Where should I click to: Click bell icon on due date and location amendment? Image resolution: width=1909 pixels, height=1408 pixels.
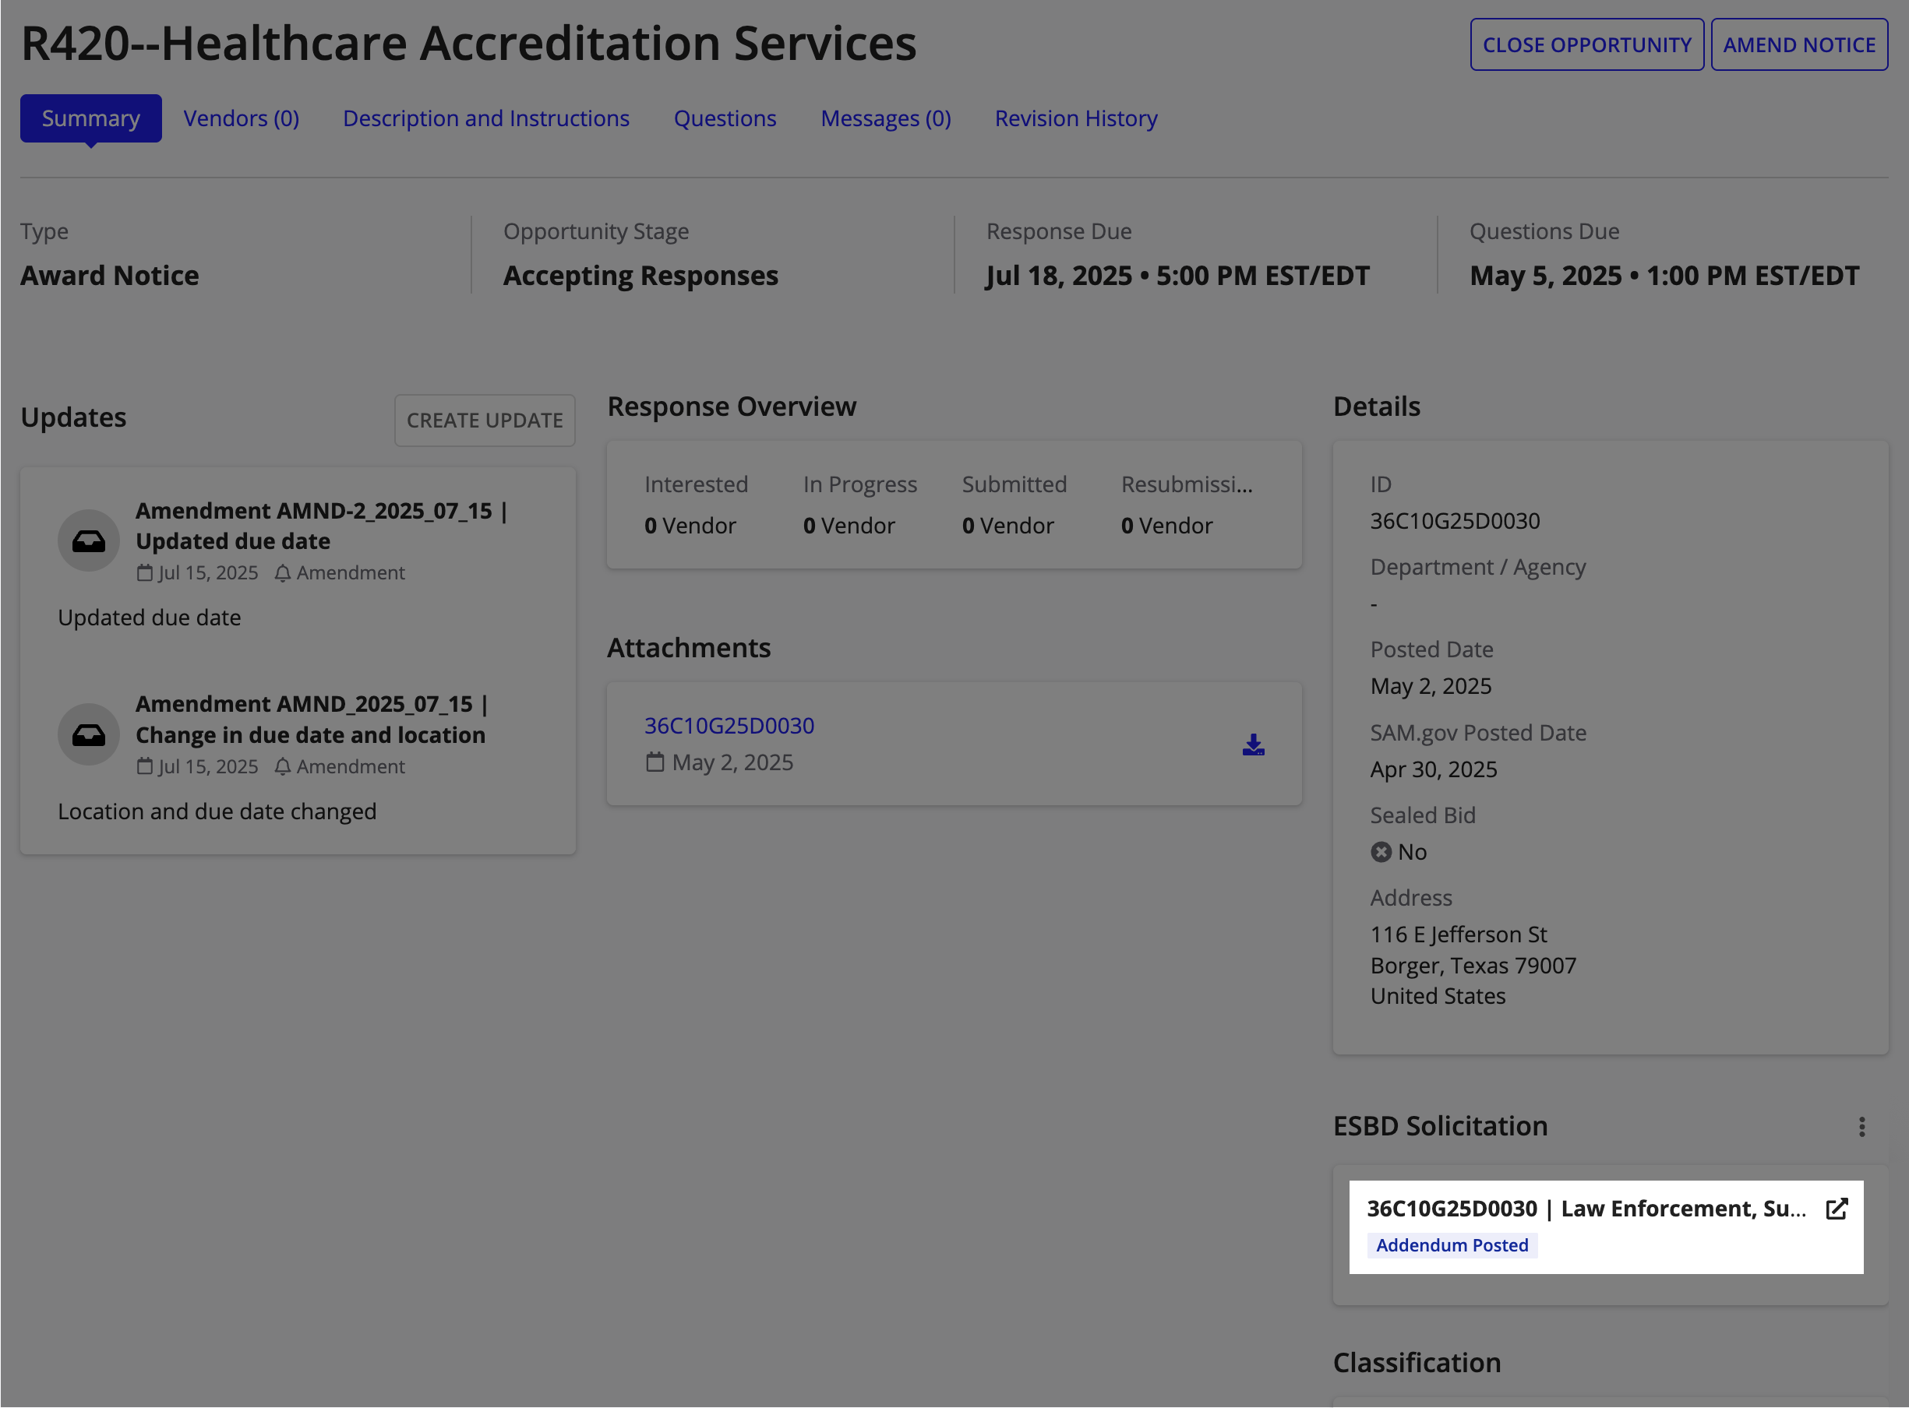(x=282, y=766)
